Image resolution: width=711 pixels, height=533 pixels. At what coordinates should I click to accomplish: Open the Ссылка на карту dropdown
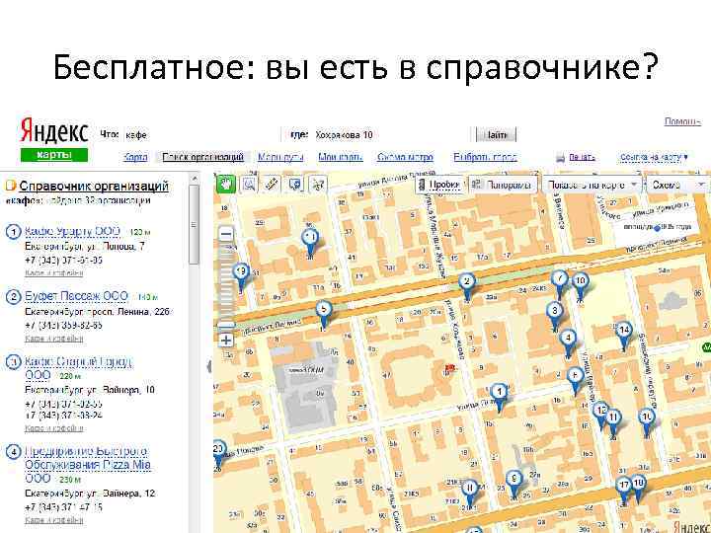(x=654, y=157)
